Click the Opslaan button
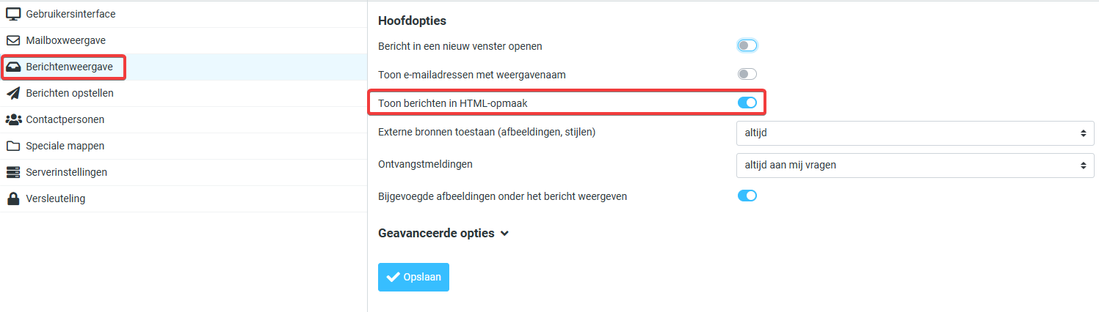The image size is (1099, 312). [413, 277]
